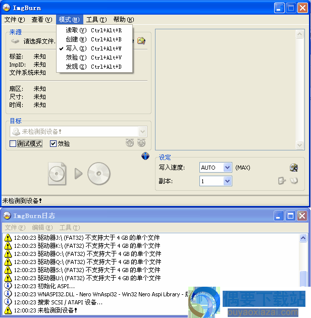Image resolution: width=311 pixels, height=318 pixels.
Task: Open the 帮助(H) menu
Action: 124,20
